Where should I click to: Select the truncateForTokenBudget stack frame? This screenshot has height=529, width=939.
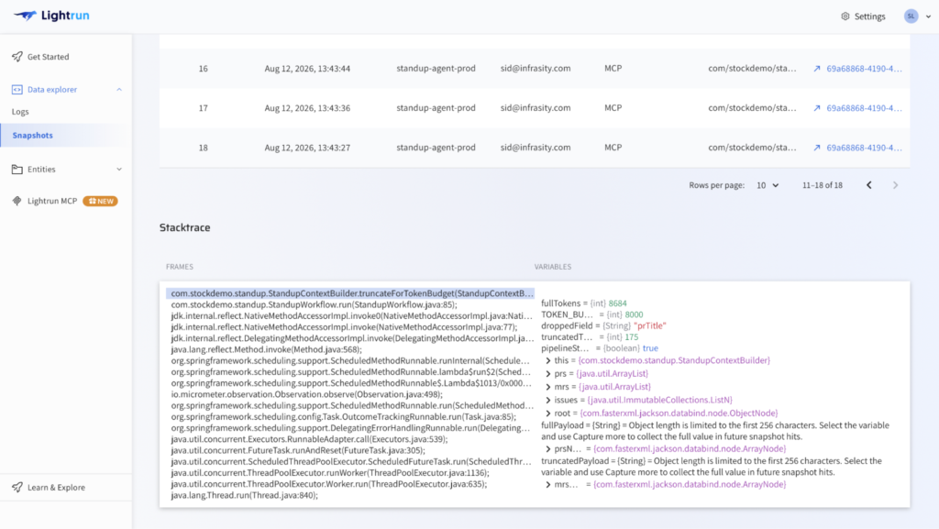coord(350,293)
